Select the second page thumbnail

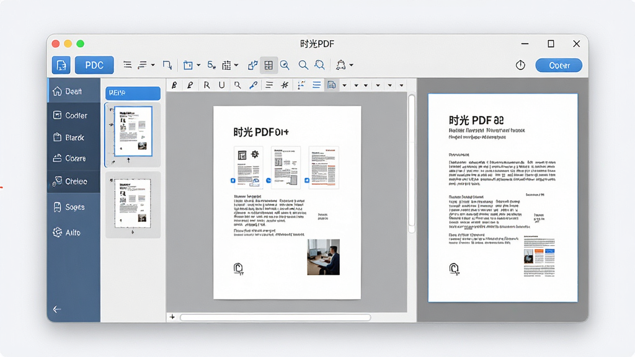coord(133,203)
